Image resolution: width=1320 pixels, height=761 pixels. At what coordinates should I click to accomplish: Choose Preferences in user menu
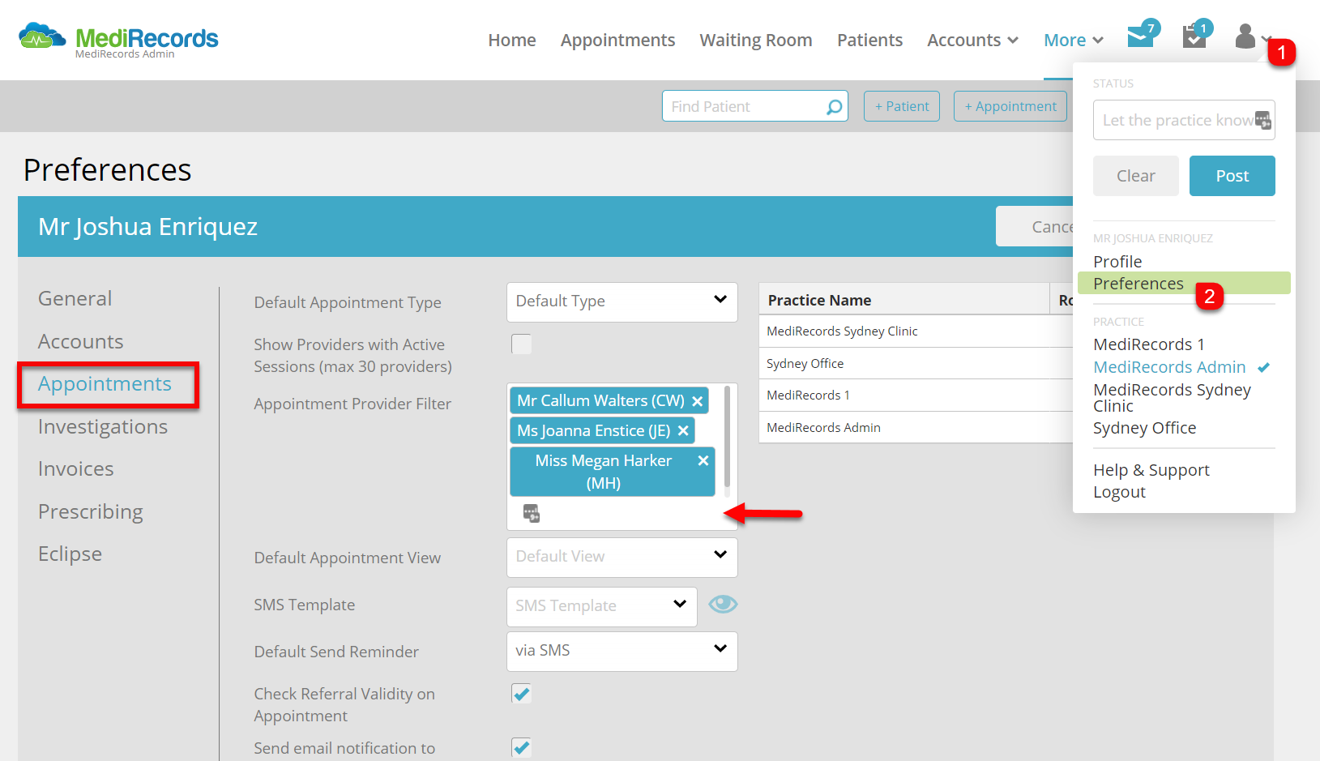[1184, 283]
